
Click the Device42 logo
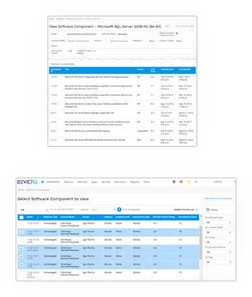point(27,182)
